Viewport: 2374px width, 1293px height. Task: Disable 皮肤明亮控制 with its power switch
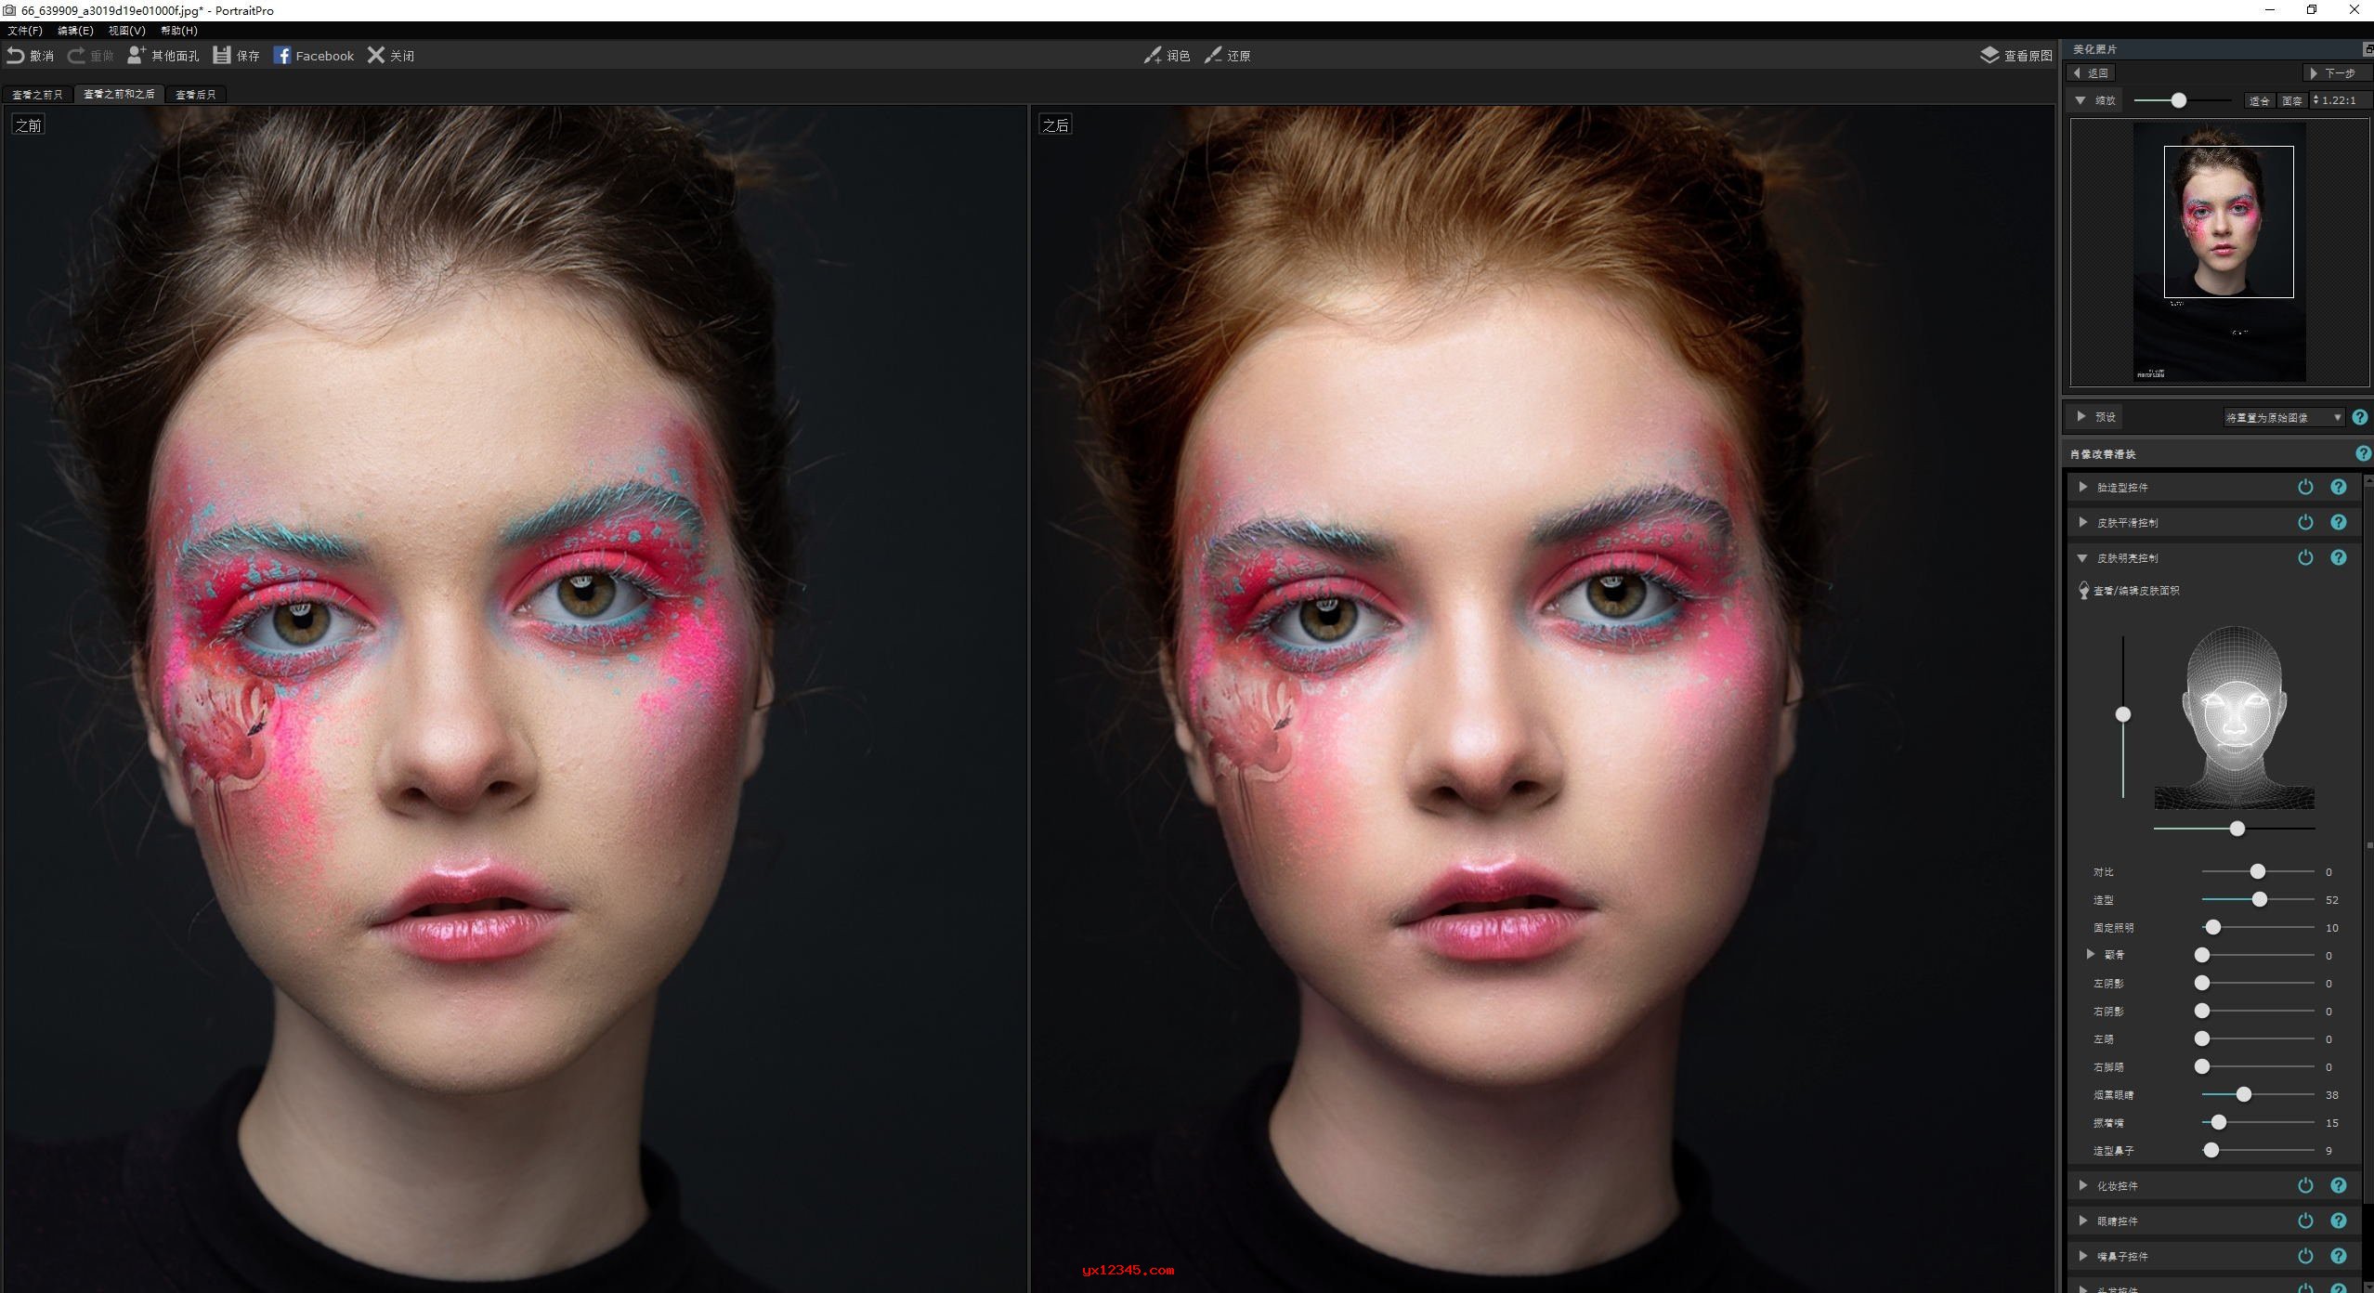[2304, 557]
